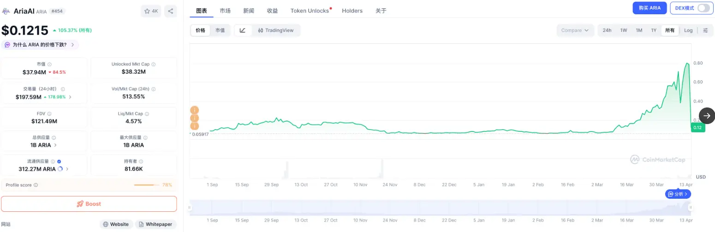The image size is (715, 232).
Task: Click the info icon beside 市值
Action: pos(49,65)
